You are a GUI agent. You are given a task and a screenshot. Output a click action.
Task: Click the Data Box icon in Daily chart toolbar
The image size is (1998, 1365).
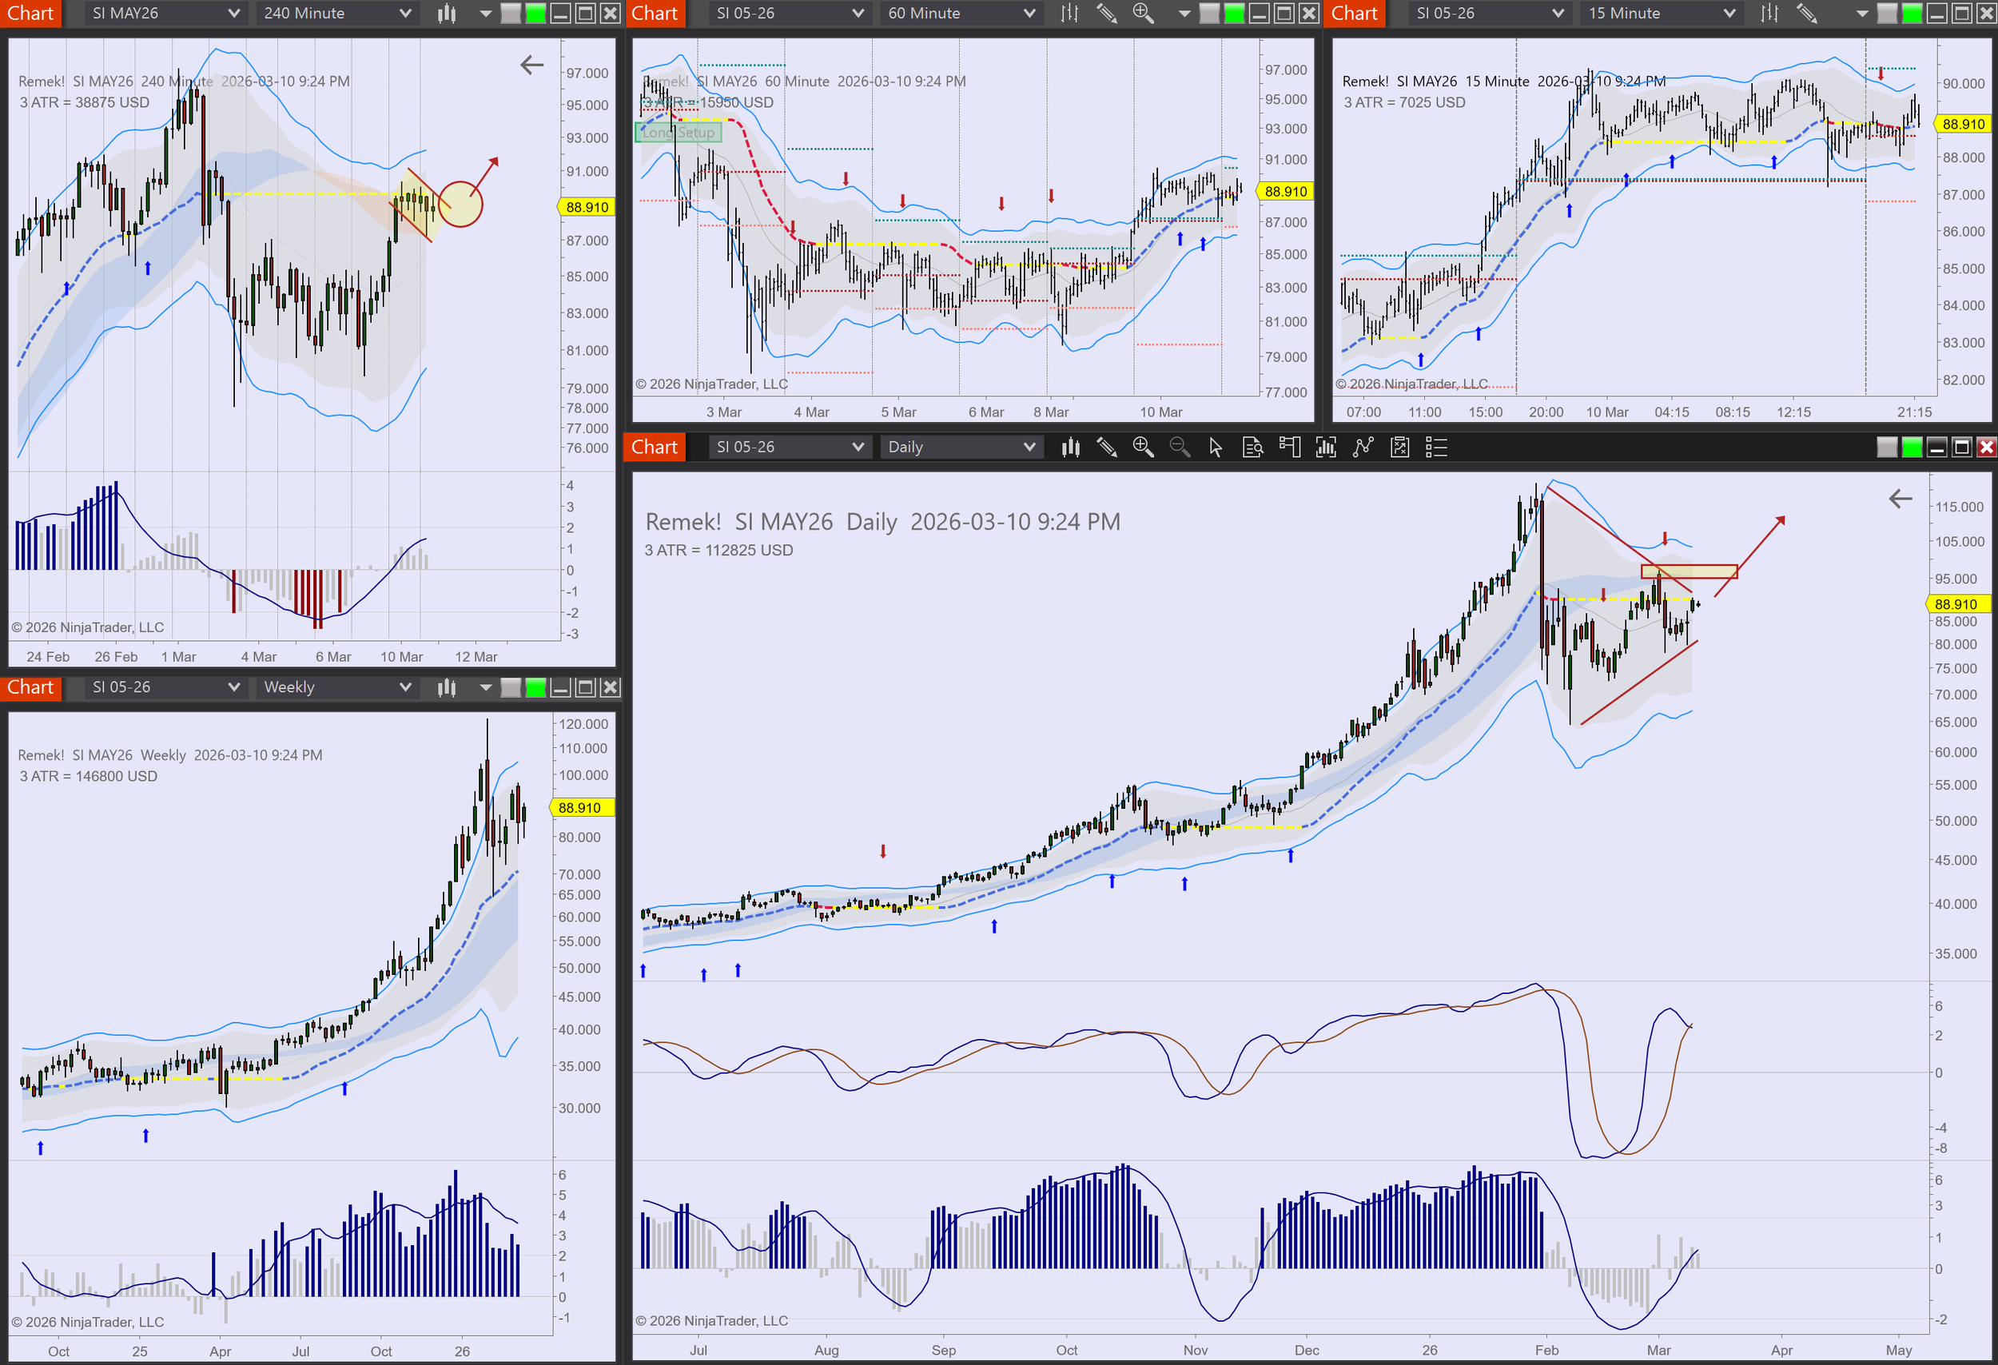tap(1252, 447)
